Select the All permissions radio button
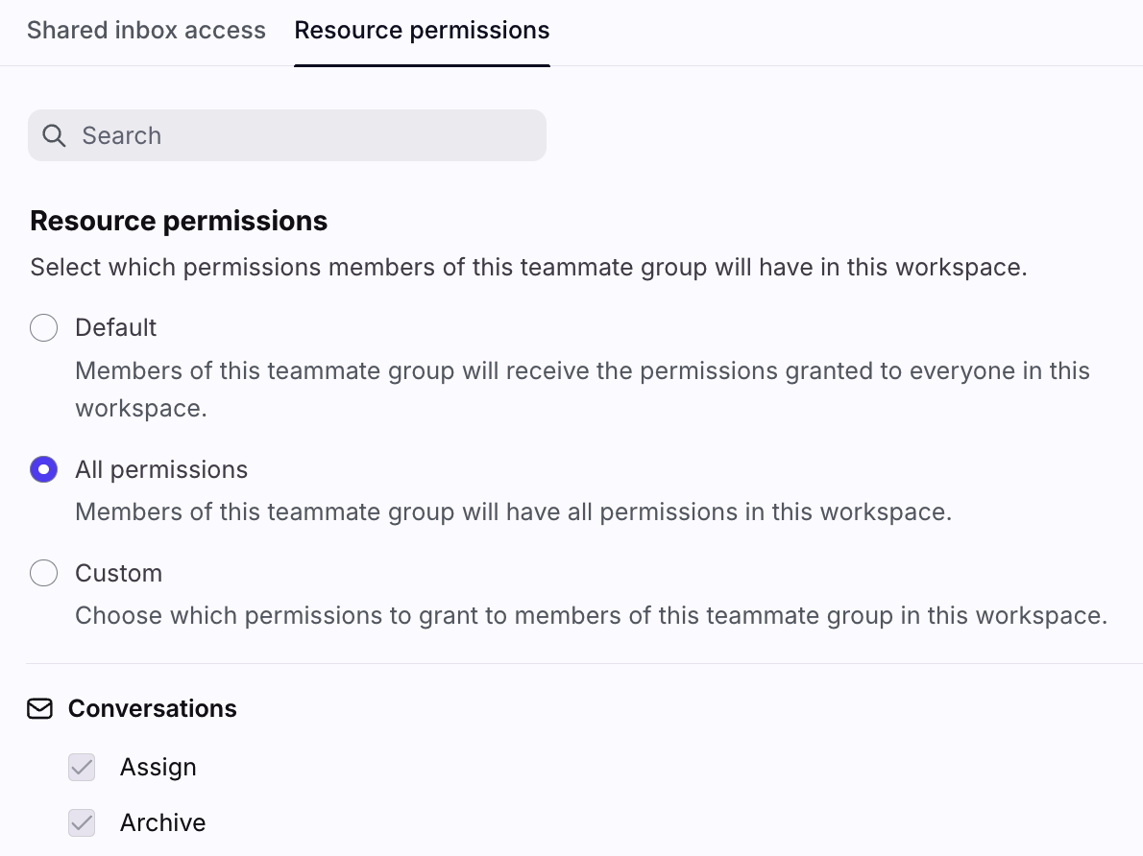The image size is (1143, 856). (44, 470)
